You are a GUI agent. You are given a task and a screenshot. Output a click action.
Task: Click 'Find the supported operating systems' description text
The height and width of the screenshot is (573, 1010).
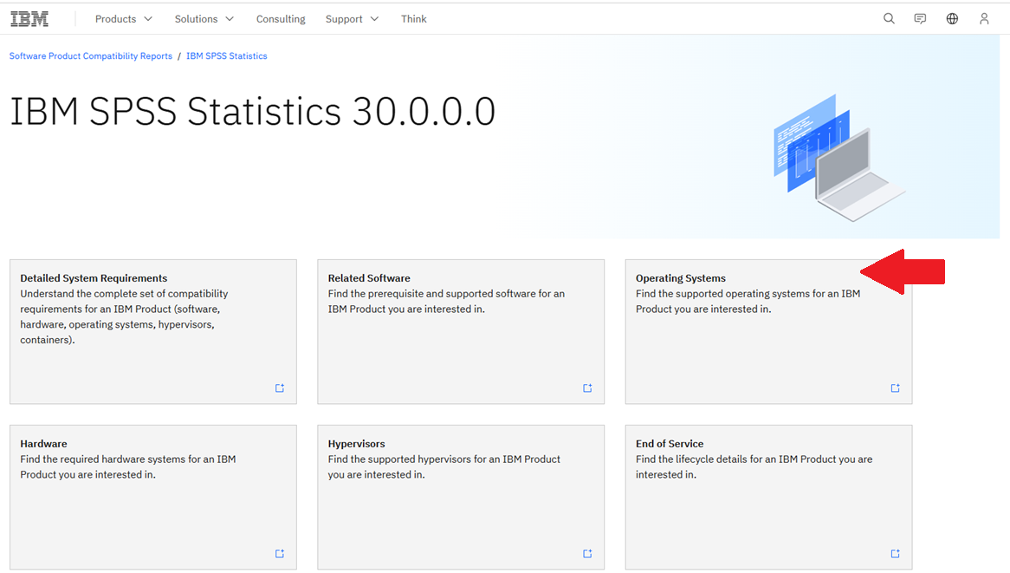click(x=748, y=301)
